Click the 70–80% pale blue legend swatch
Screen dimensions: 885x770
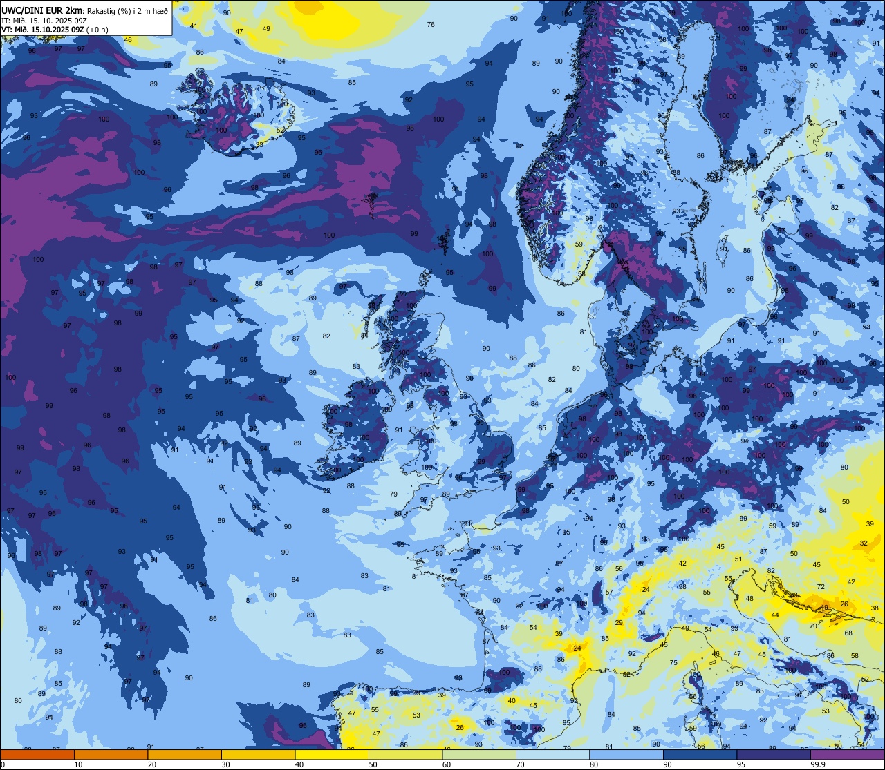click(x=552, y=754)
